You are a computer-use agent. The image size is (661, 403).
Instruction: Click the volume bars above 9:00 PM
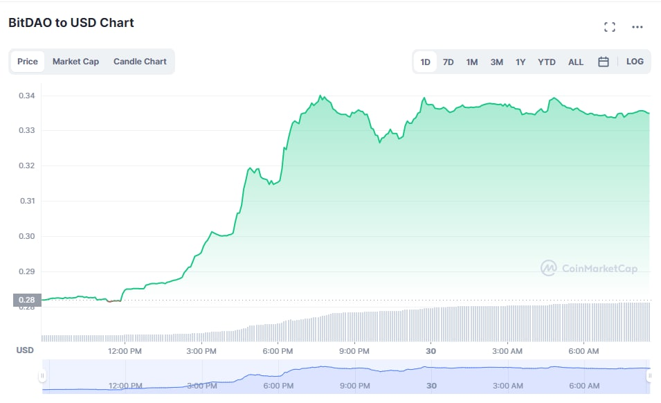354,326
